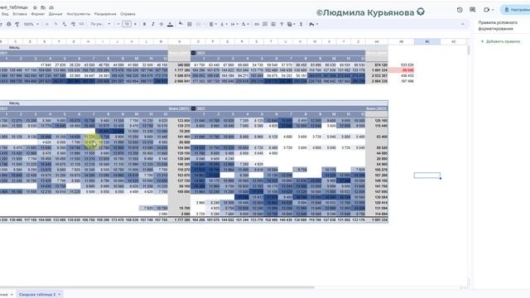This screenshot has height=298, width=530.
Task: Open the cell borders menu
Action: [190, 24]
